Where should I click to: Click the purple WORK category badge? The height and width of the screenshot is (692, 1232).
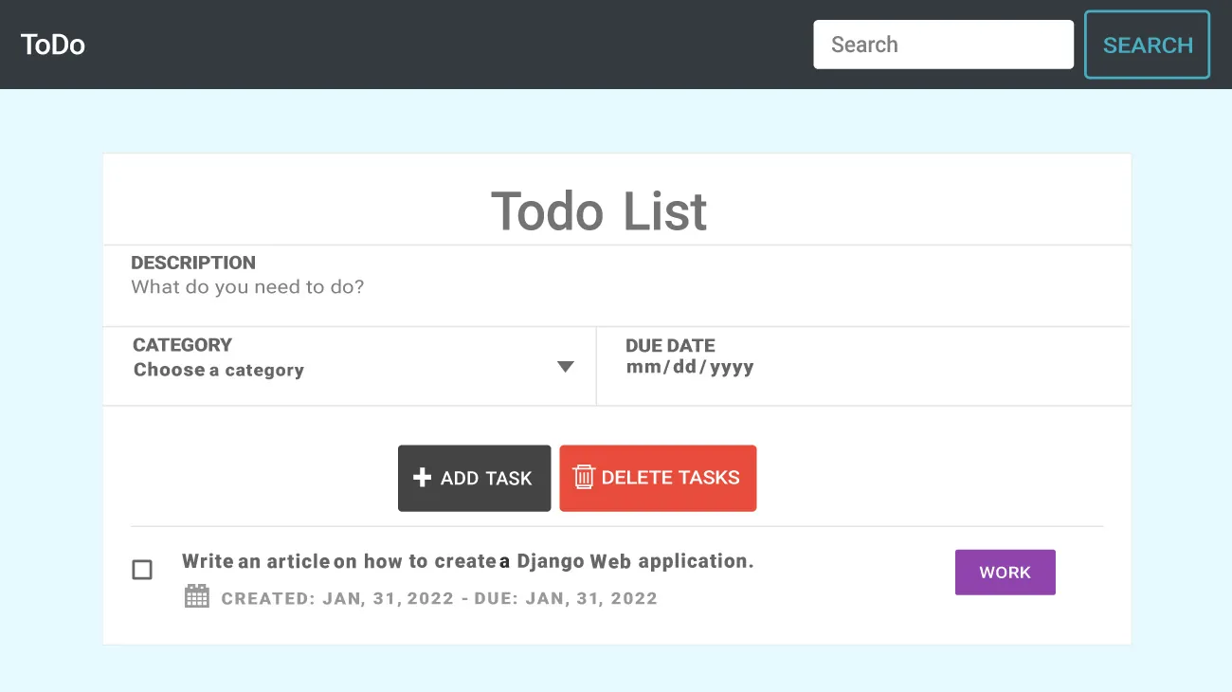click(x=1005, y=572)
